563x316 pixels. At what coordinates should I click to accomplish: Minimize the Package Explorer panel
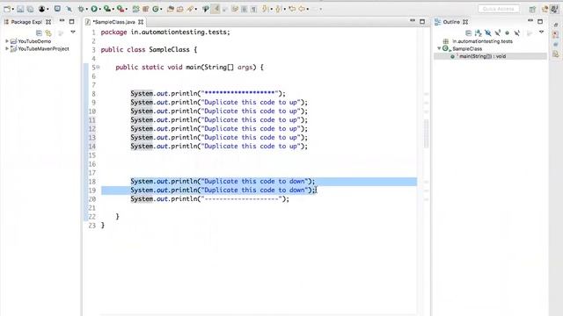tap(62, 21)
